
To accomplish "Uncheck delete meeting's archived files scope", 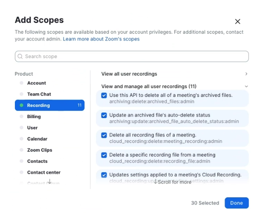I will (104, 96).
